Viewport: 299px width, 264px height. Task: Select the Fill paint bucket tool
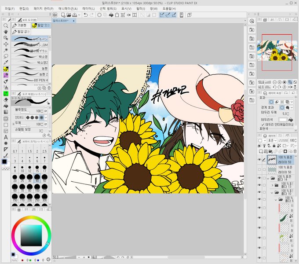[x=6, y=106]
